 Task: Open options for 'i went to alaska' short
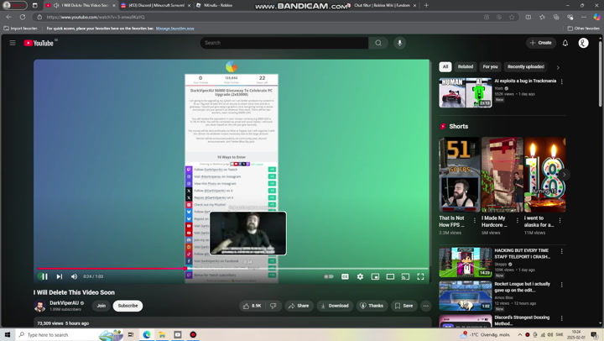pos(560,221)
